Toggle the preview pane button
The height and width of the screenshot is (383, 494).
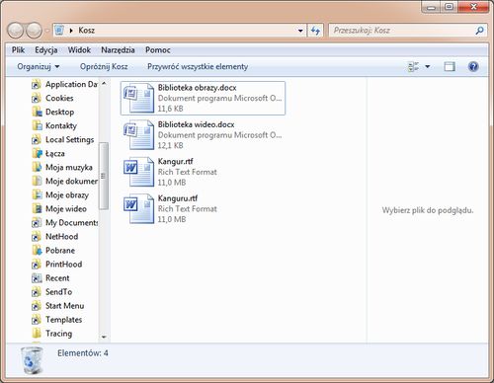coord(450,67)
